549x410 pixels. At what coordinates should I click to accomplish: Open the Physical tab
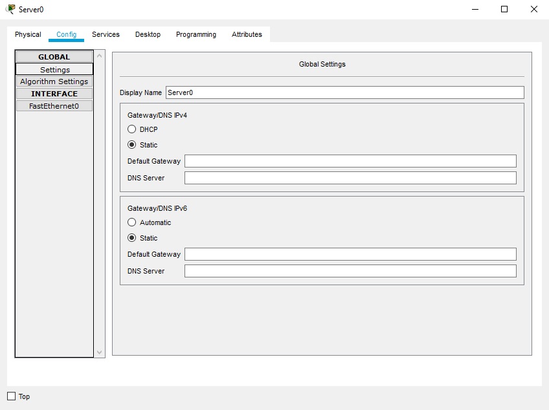tap(28, 34)
